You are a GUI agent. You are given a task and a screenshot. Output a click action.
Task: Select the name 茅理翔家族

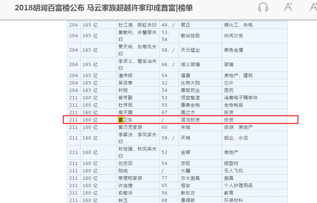point(130,178)
